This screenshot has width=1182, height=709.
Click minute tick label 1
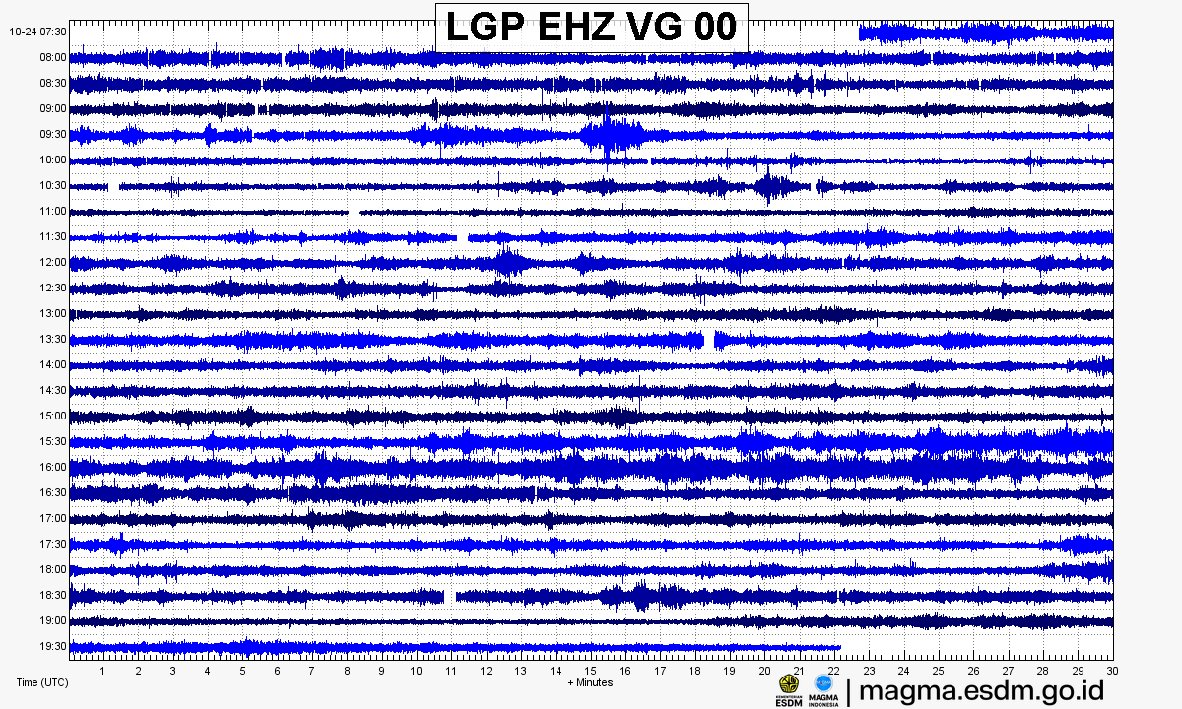103,671
